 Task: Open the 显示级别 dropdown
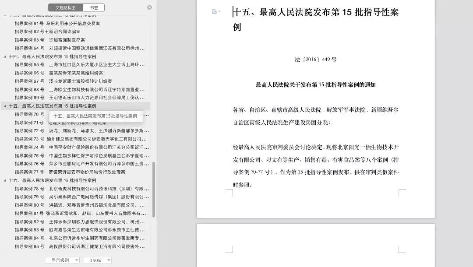point(63,260)
